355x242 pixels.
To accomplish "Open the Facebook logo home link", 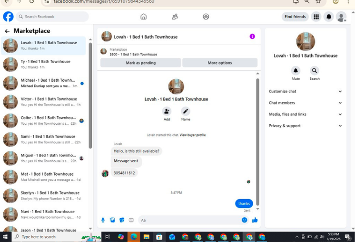I will coord(9,17).
